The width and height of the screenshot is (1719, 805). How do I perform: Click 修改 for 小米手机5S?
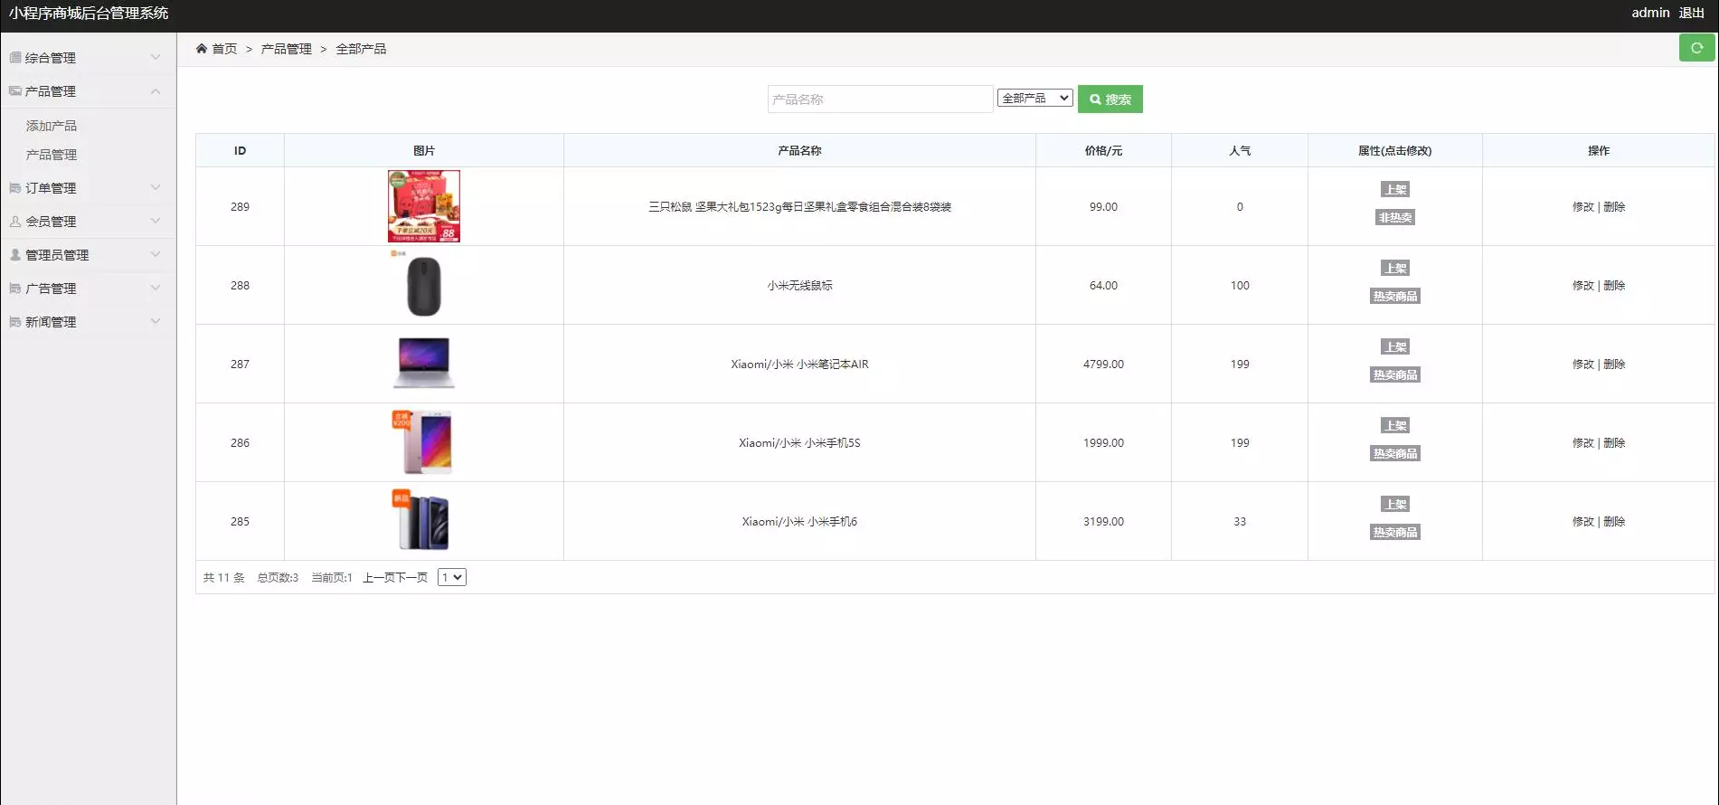1582,442
